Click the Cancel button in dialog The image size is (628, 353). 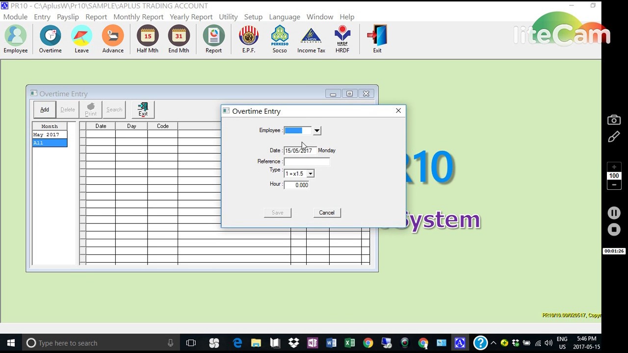tap(327, 213)
